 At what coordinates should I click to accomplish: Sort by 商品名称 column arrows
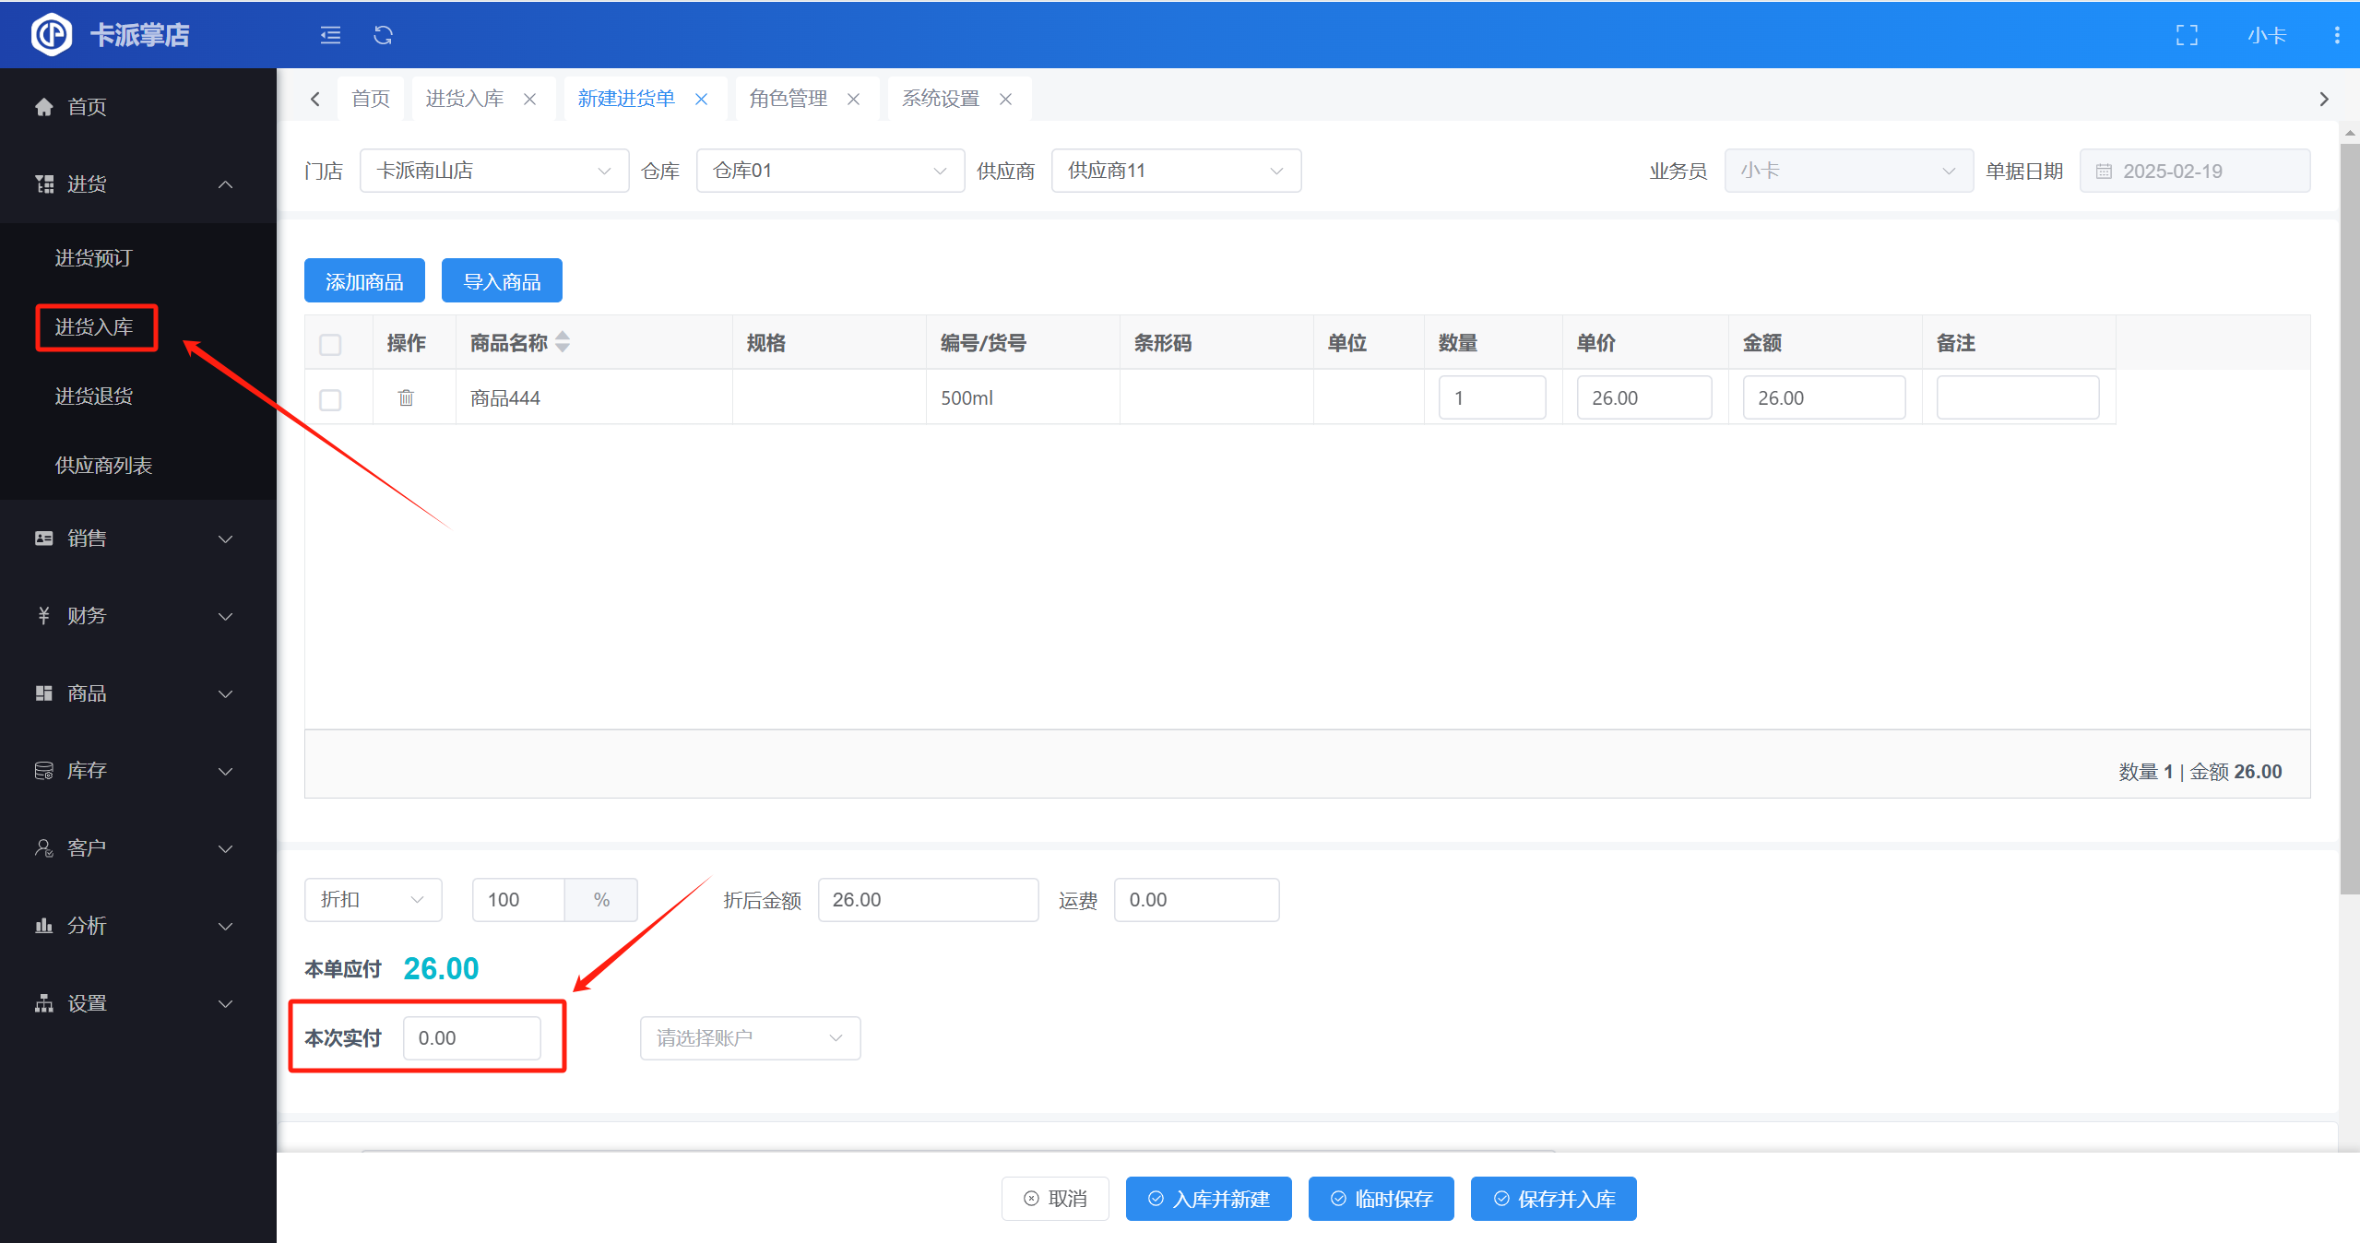pos(563,342)
